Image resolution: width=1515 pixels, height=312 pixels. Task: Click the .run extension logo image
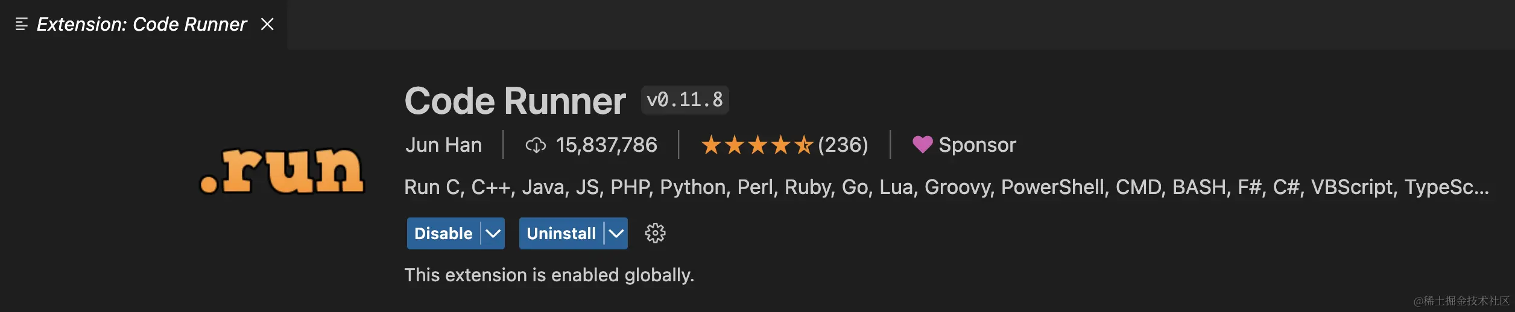click(x=282, y=171)
